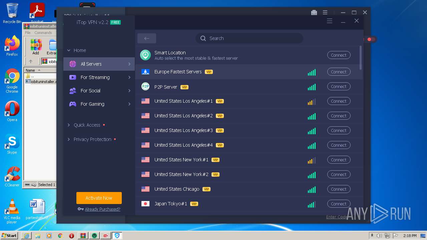Screen dimensions: 427x240
Task: Click US flag beside Chicago
Action: click(145, 189)
